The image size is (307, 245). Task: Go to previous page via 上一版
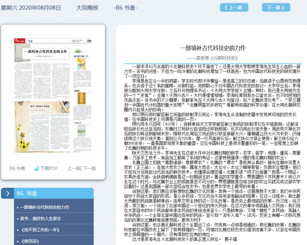74,169
